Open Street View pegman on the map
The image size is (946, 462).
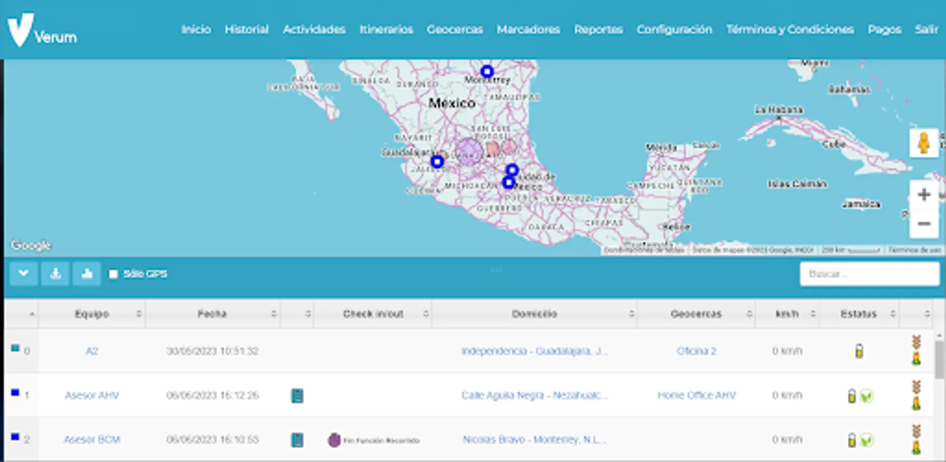tap(923, 143)
